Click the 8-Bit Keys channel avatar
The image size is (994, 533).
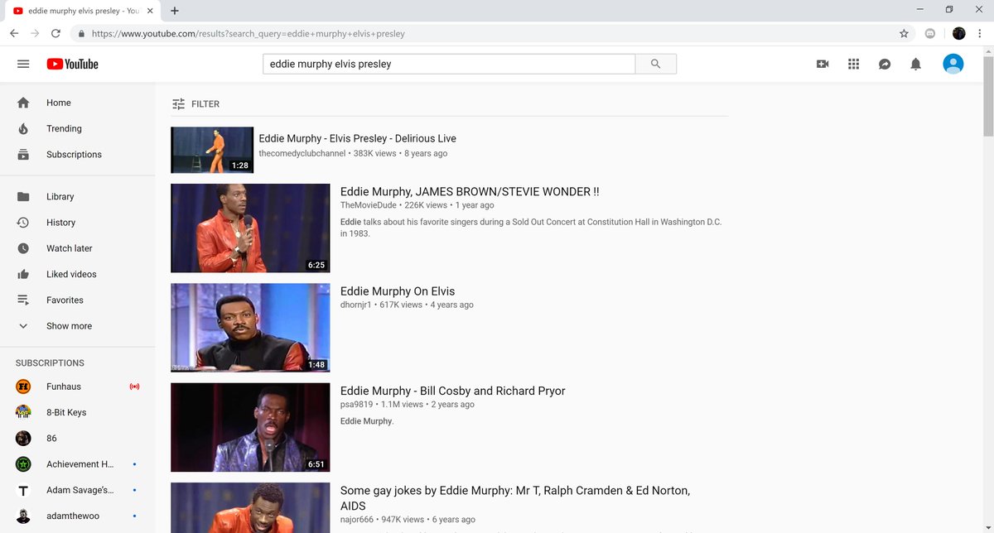coord(23,412)
